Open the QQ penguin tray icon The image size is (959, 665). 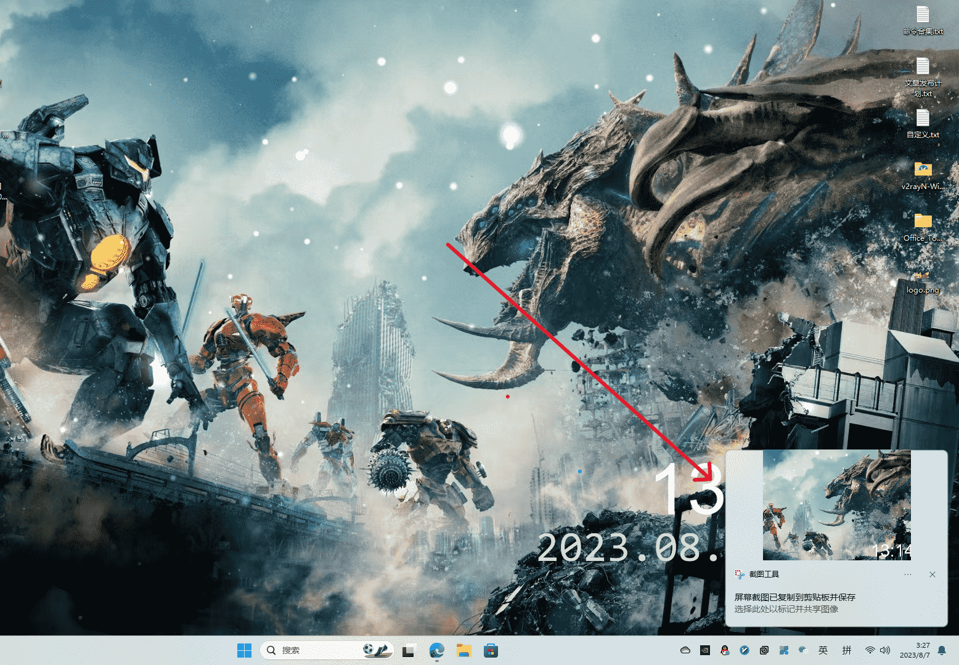pyautogui.click(x=725, y=650)
